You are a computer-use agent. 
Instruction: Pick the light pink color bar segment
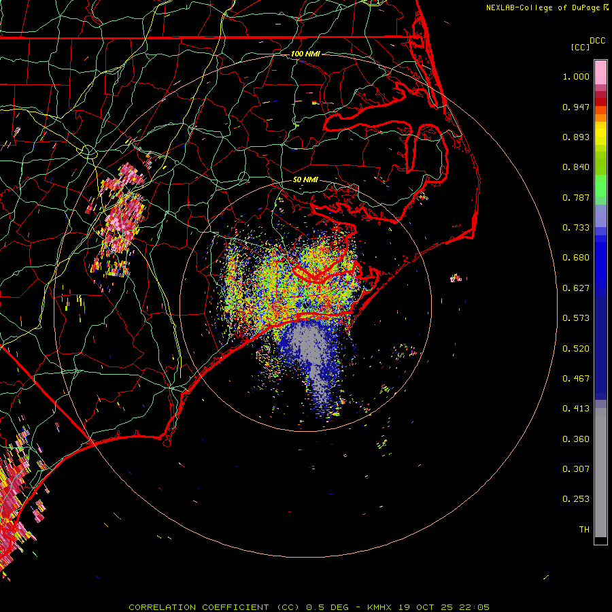[x=600, y=73]
